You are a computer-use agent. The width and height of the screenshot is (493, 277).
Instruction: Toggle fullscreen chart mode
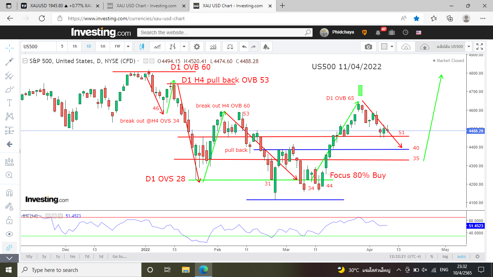coord(480,47)
